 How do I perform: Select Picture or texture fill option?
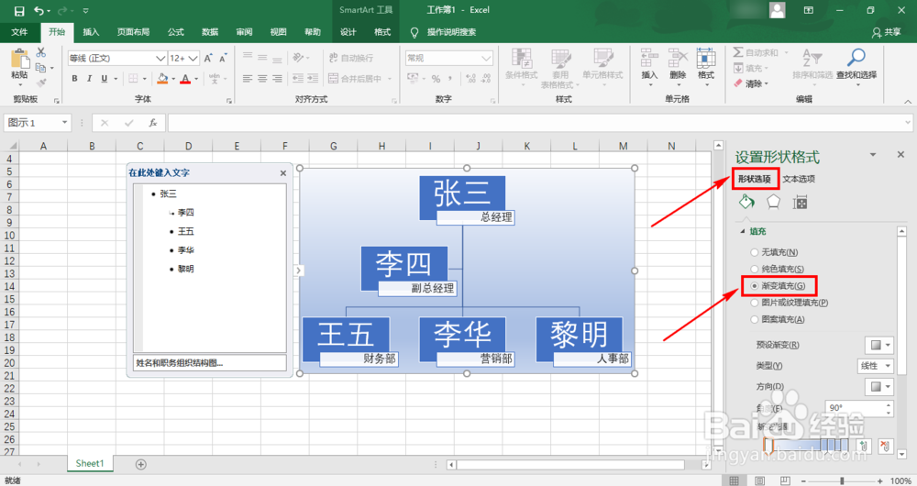point(755,303)
